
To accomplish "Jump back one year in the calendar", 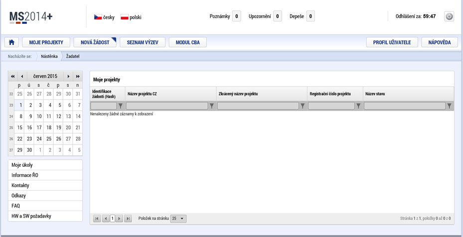I will point(12,77).
